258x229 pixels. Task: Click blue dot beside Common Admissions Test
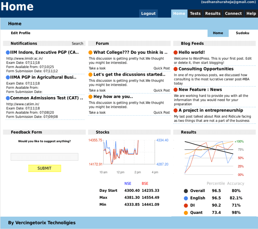coord(8,98)
